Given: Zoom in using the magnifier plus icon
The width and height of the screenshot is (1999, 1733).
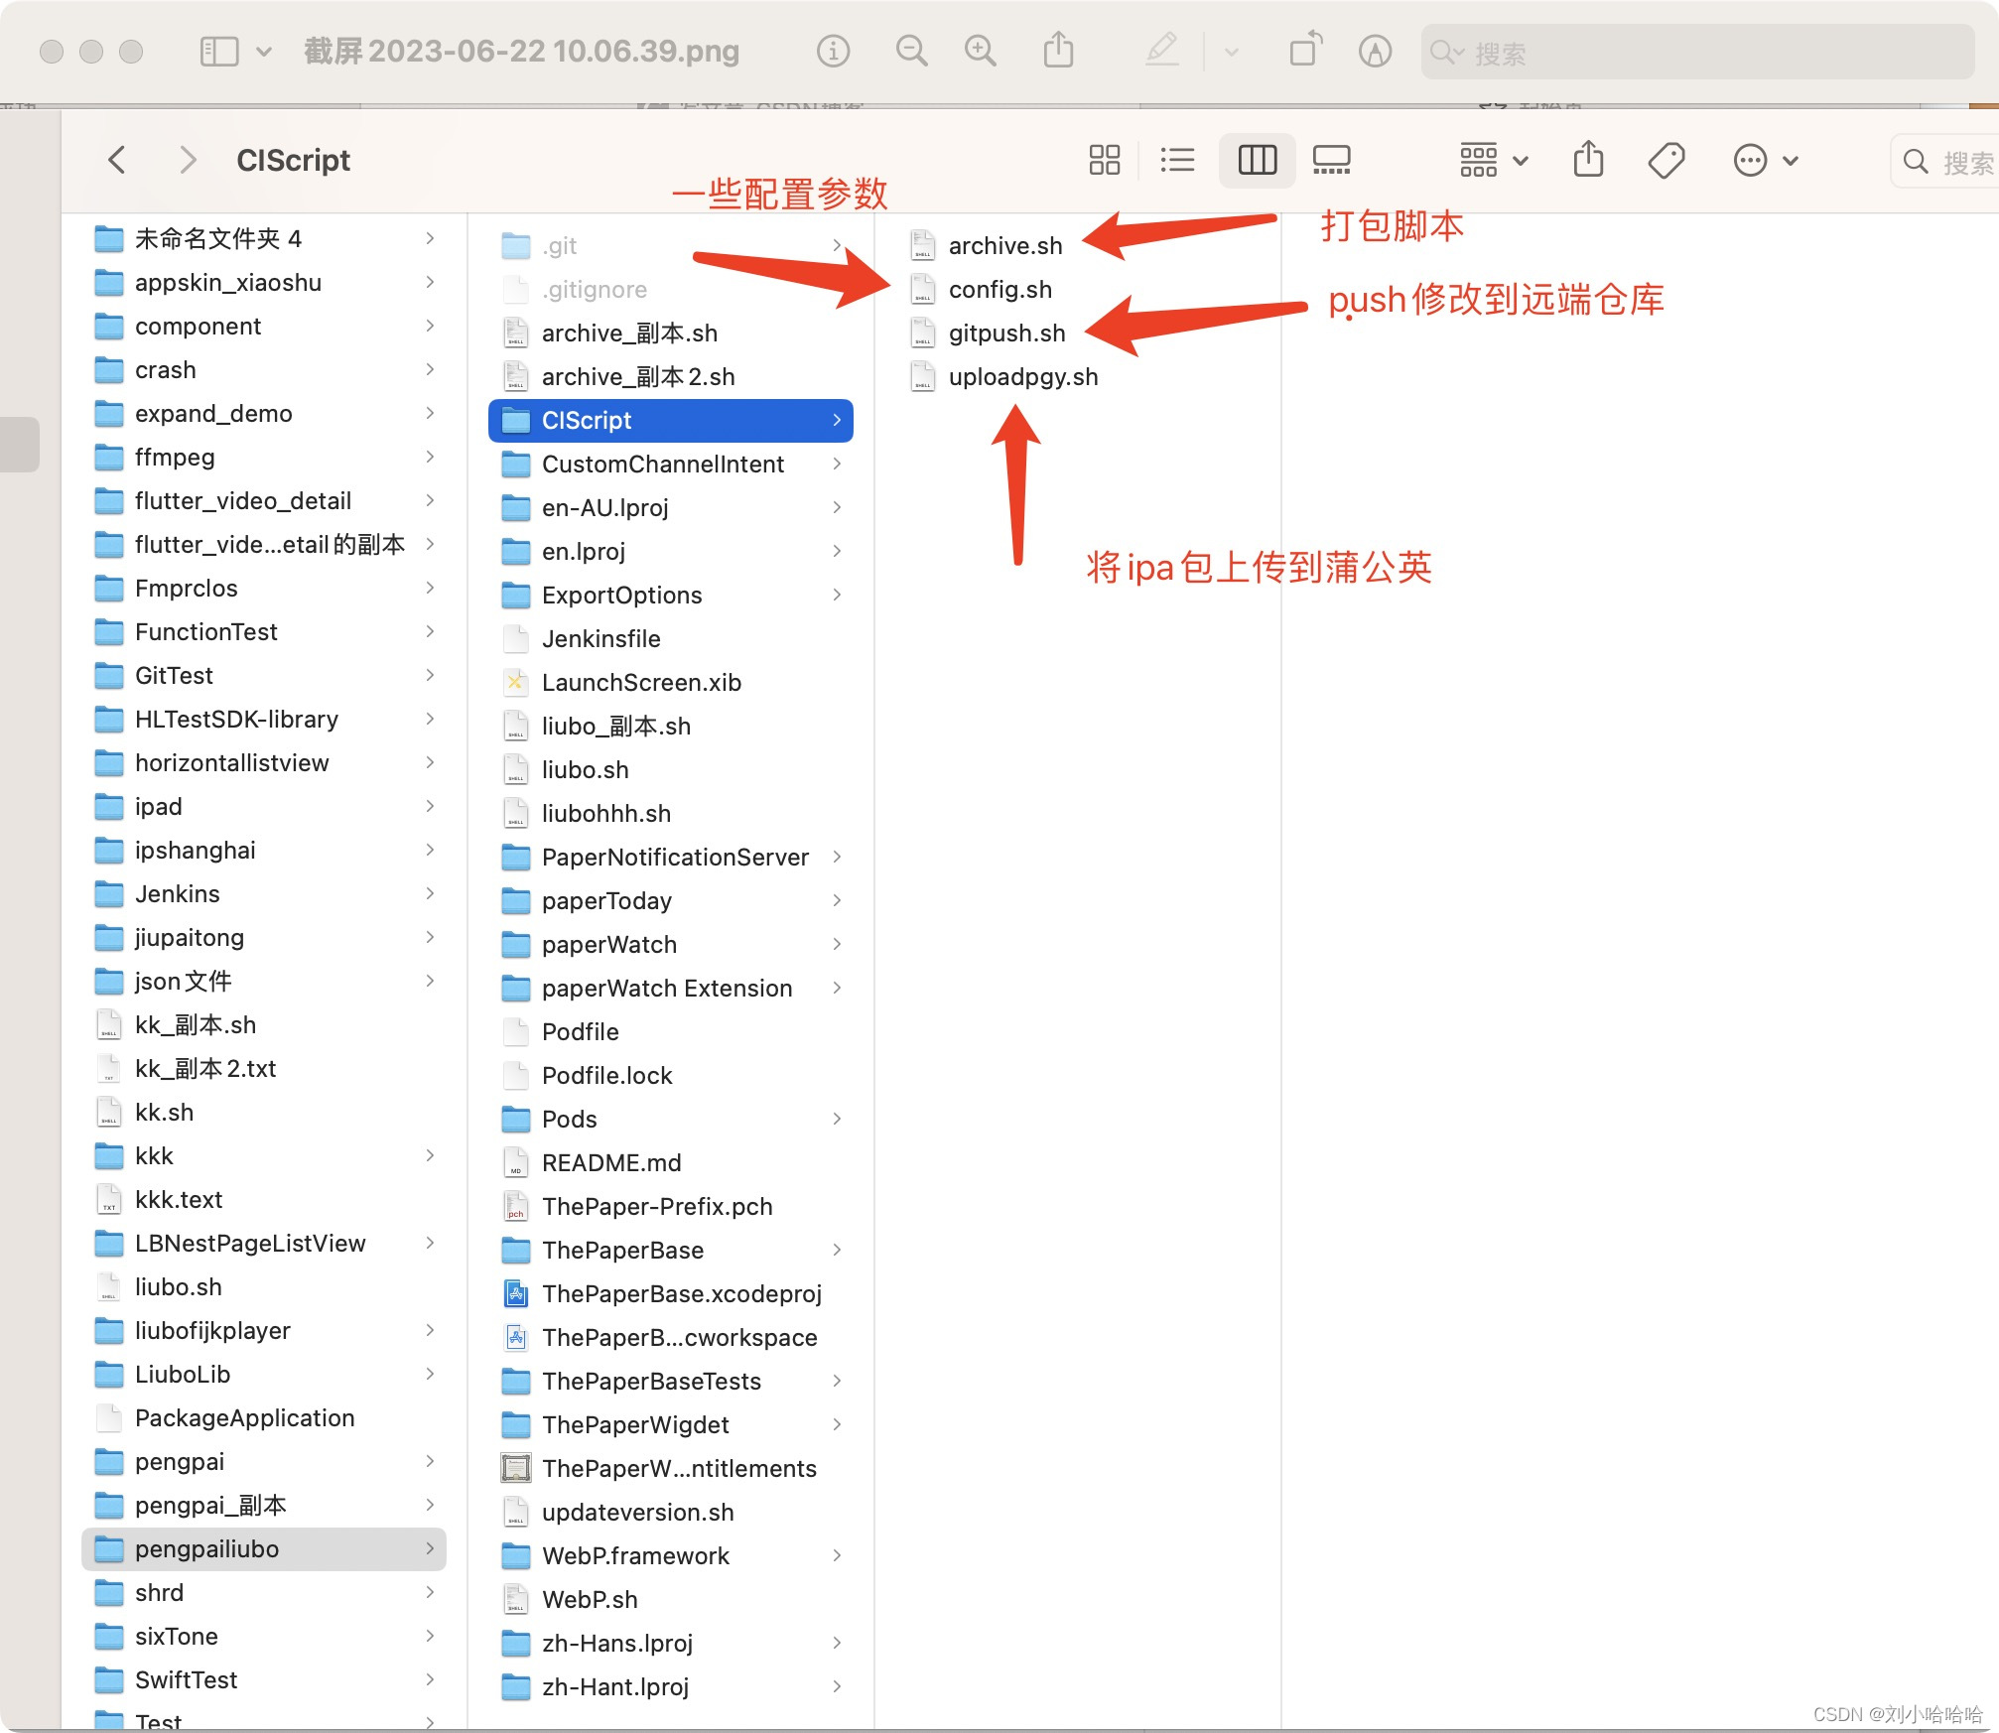Looking at the screenshot, I should coord(980,51).
